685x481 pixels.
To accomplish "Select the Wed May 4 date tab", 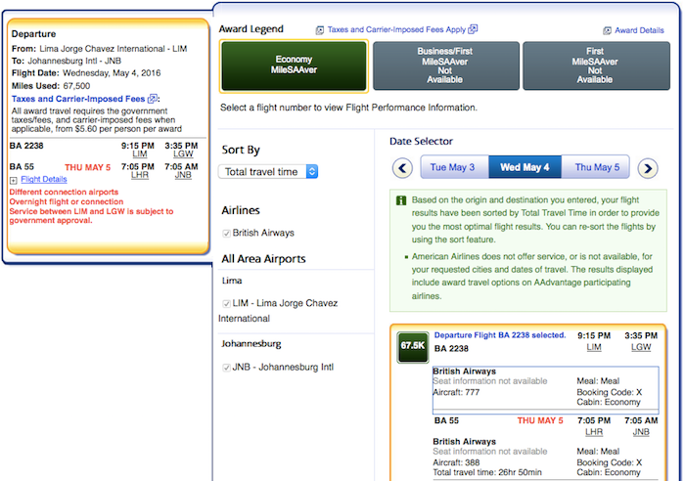I will pyautogui.click(x=525, y=167).
